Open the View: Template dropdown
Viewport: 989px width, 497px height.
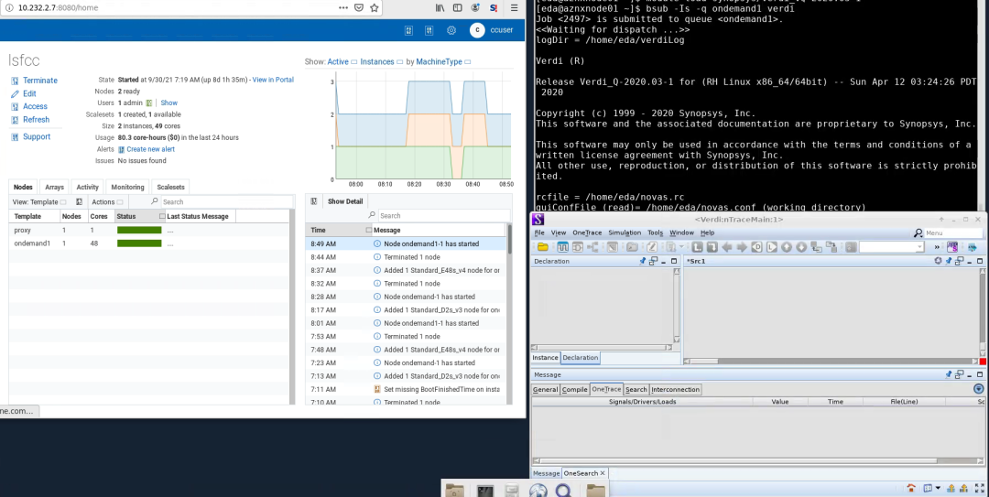point(39,202)
